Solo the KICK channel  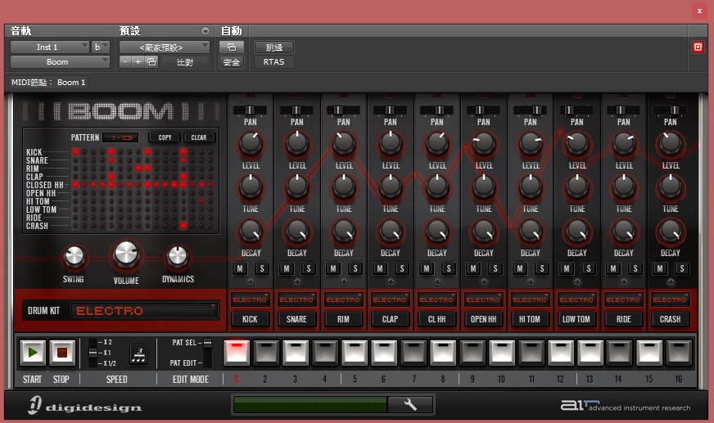click(x=262, y=269)
